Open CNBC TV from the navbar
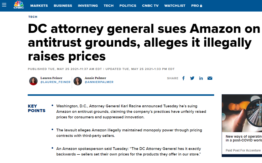 click(150, 6)
